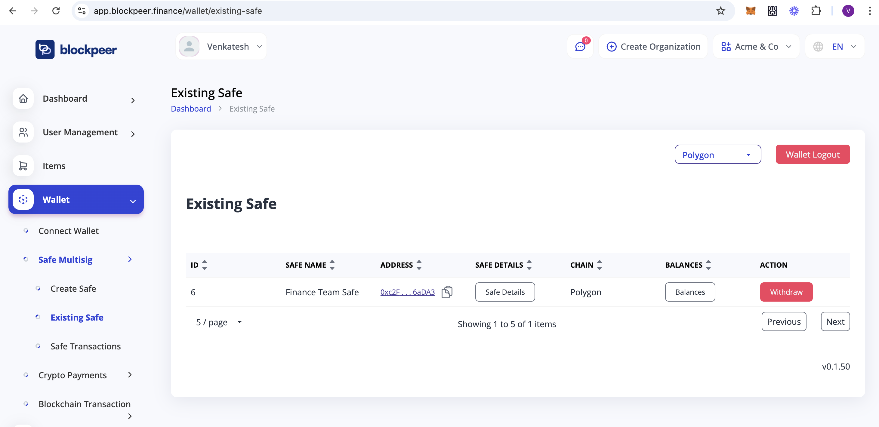The width and height of the screenshot is (879, 427).
Task: Click the Wallet icon in sidebar
Action: point(23,199)
